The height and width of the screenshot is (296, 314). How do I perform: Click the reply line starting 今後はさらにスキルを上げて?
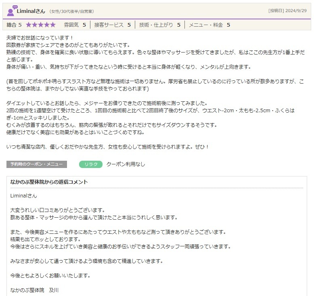[121, 246]
